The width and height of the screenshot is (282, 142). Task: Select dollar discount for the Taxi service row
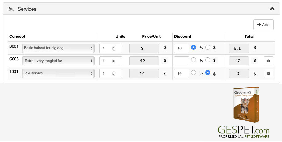[x=208, y=73]
